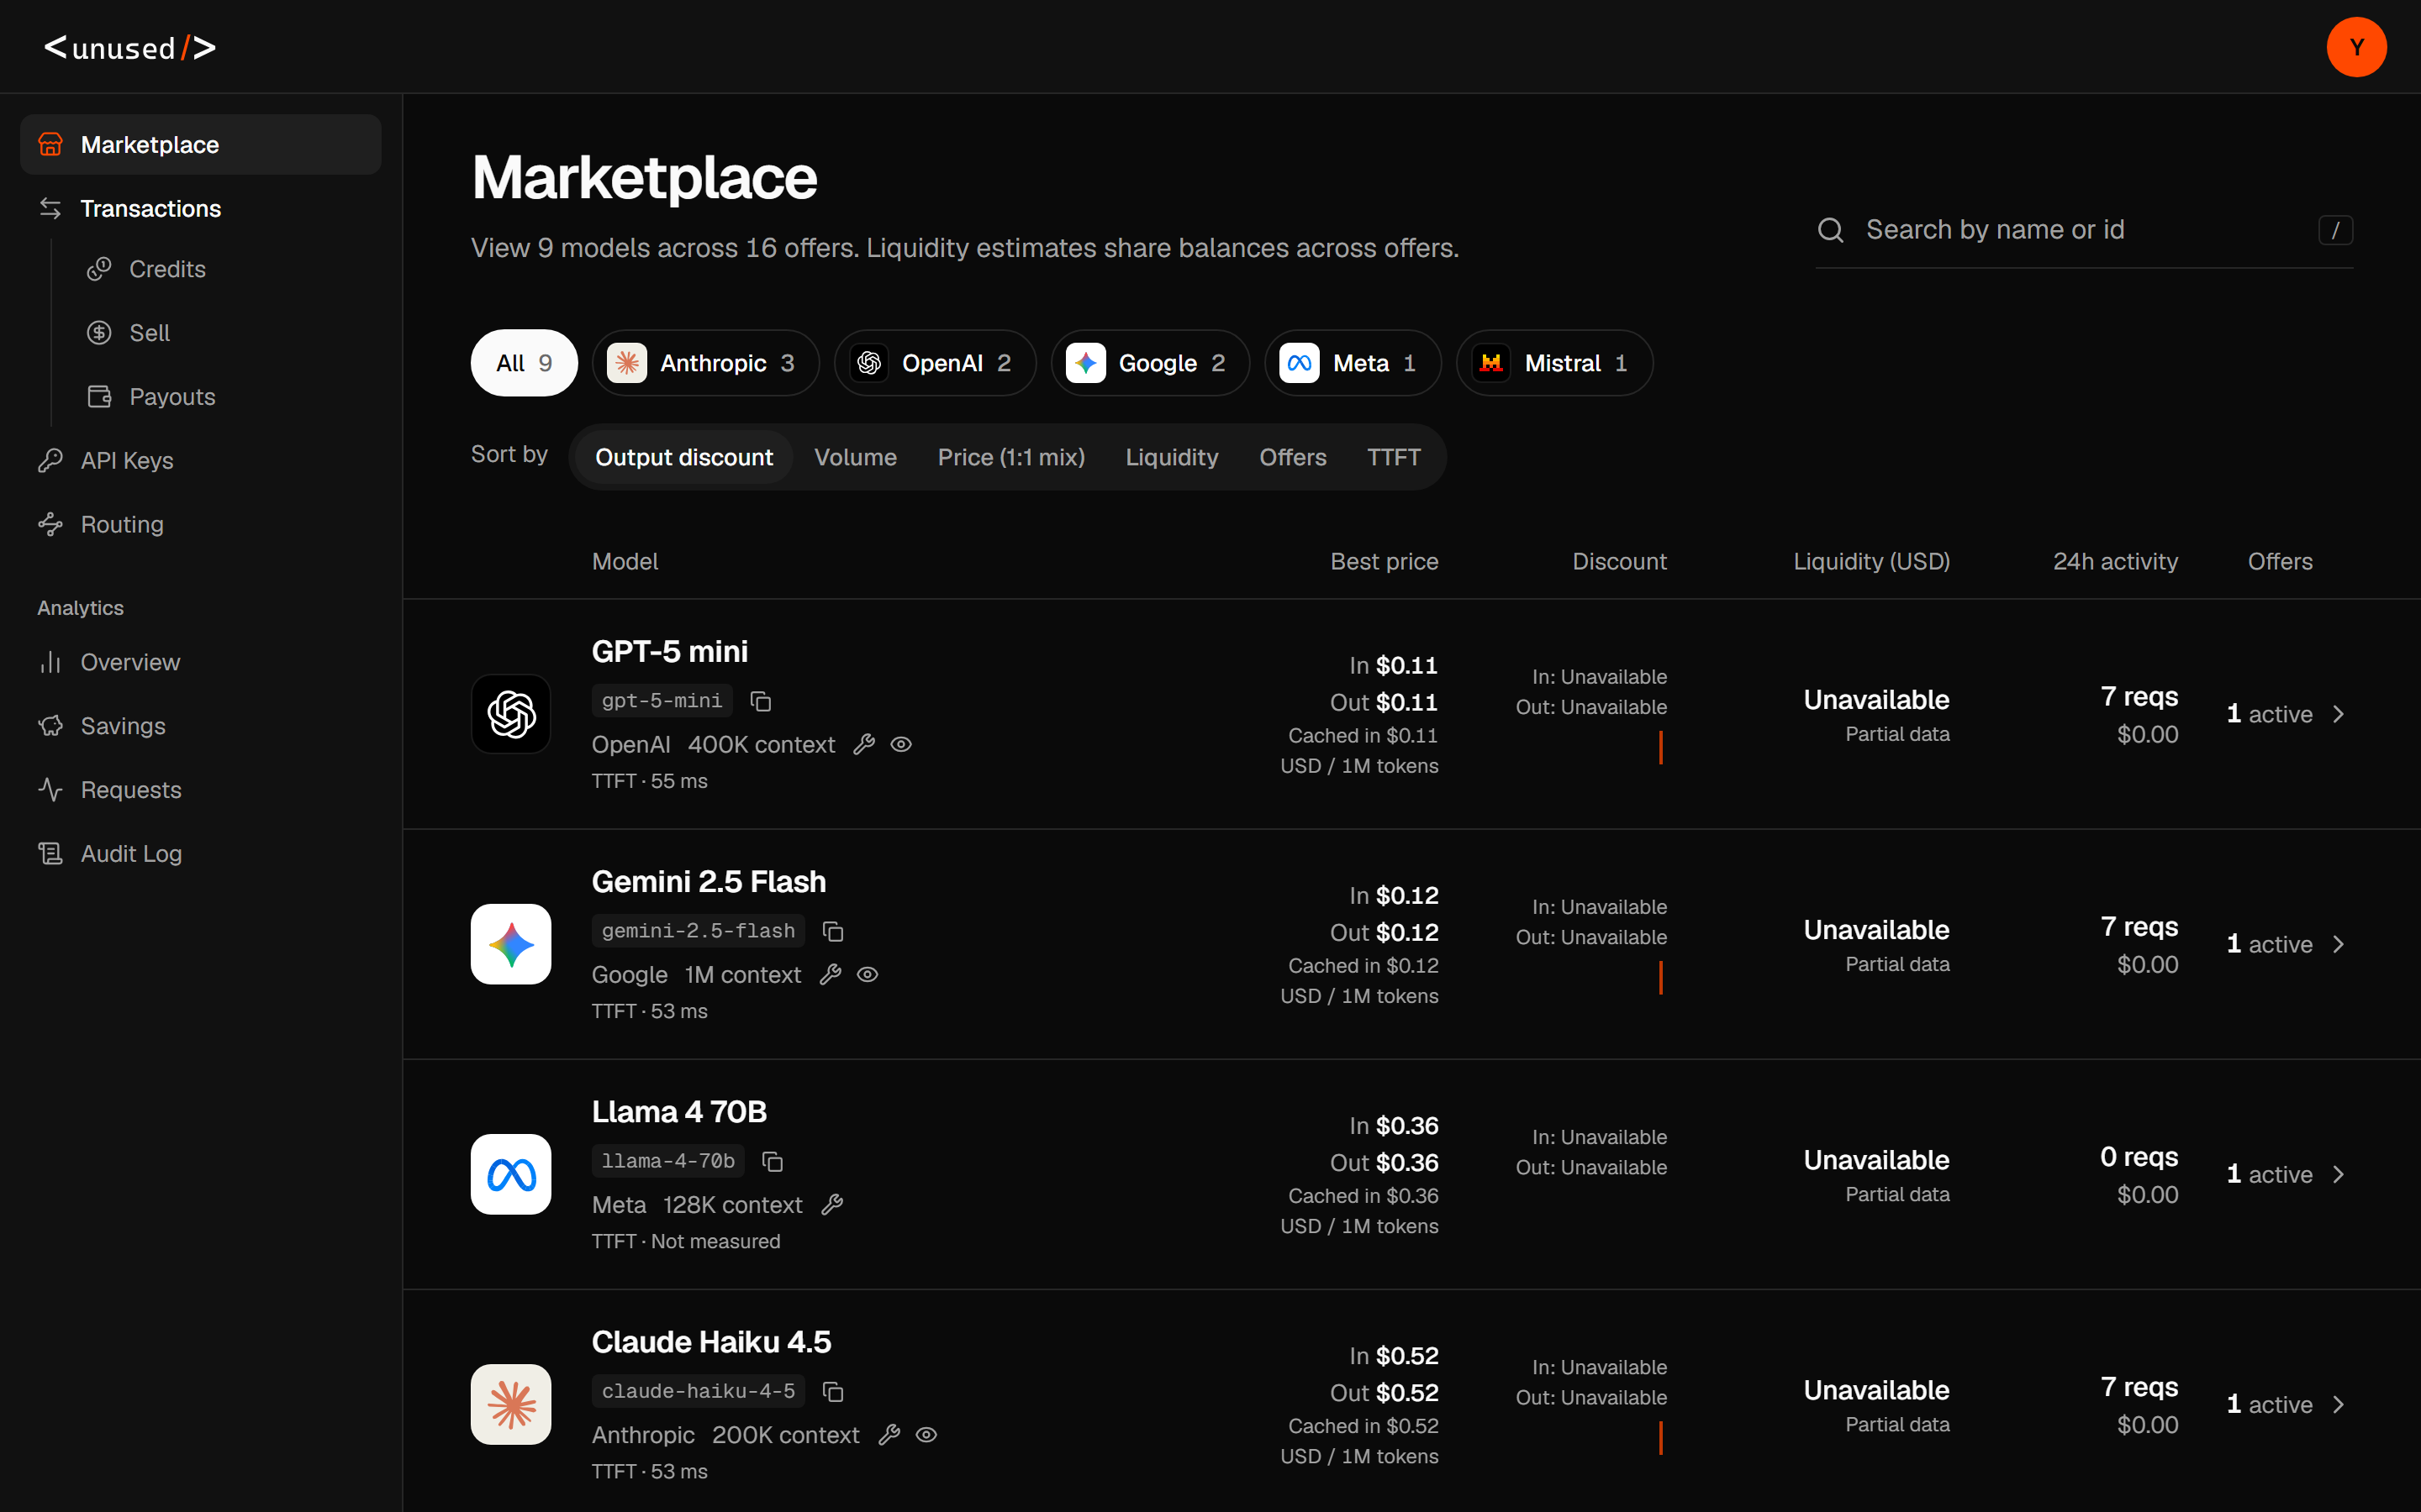Click the Gemini 2.5 Flash Google logo
Screen dimensions: 2421x1512
[511, 944]
